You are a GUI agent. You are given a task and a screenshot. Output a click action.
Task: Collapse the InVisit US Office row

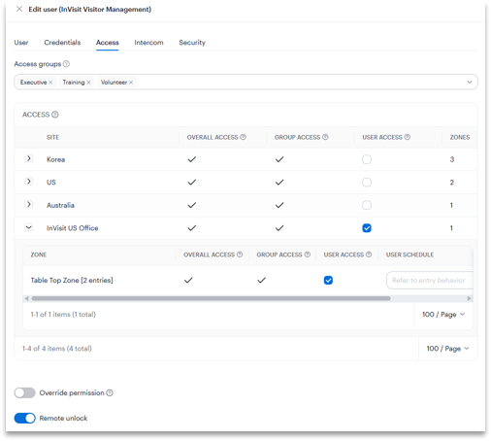(29, 227)
